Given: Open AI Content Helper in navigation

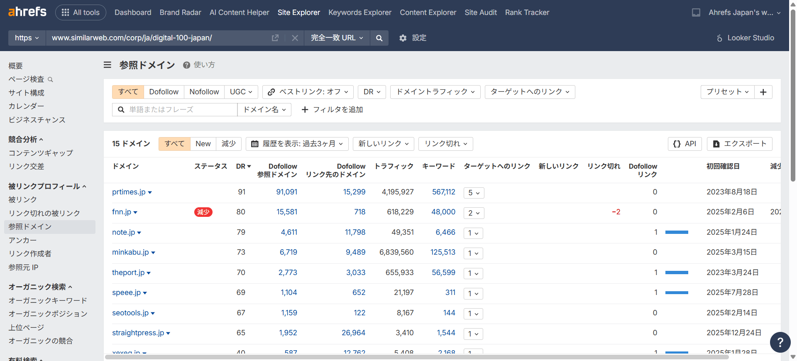Looking at the screenshot, I should [x=240, y=12].
